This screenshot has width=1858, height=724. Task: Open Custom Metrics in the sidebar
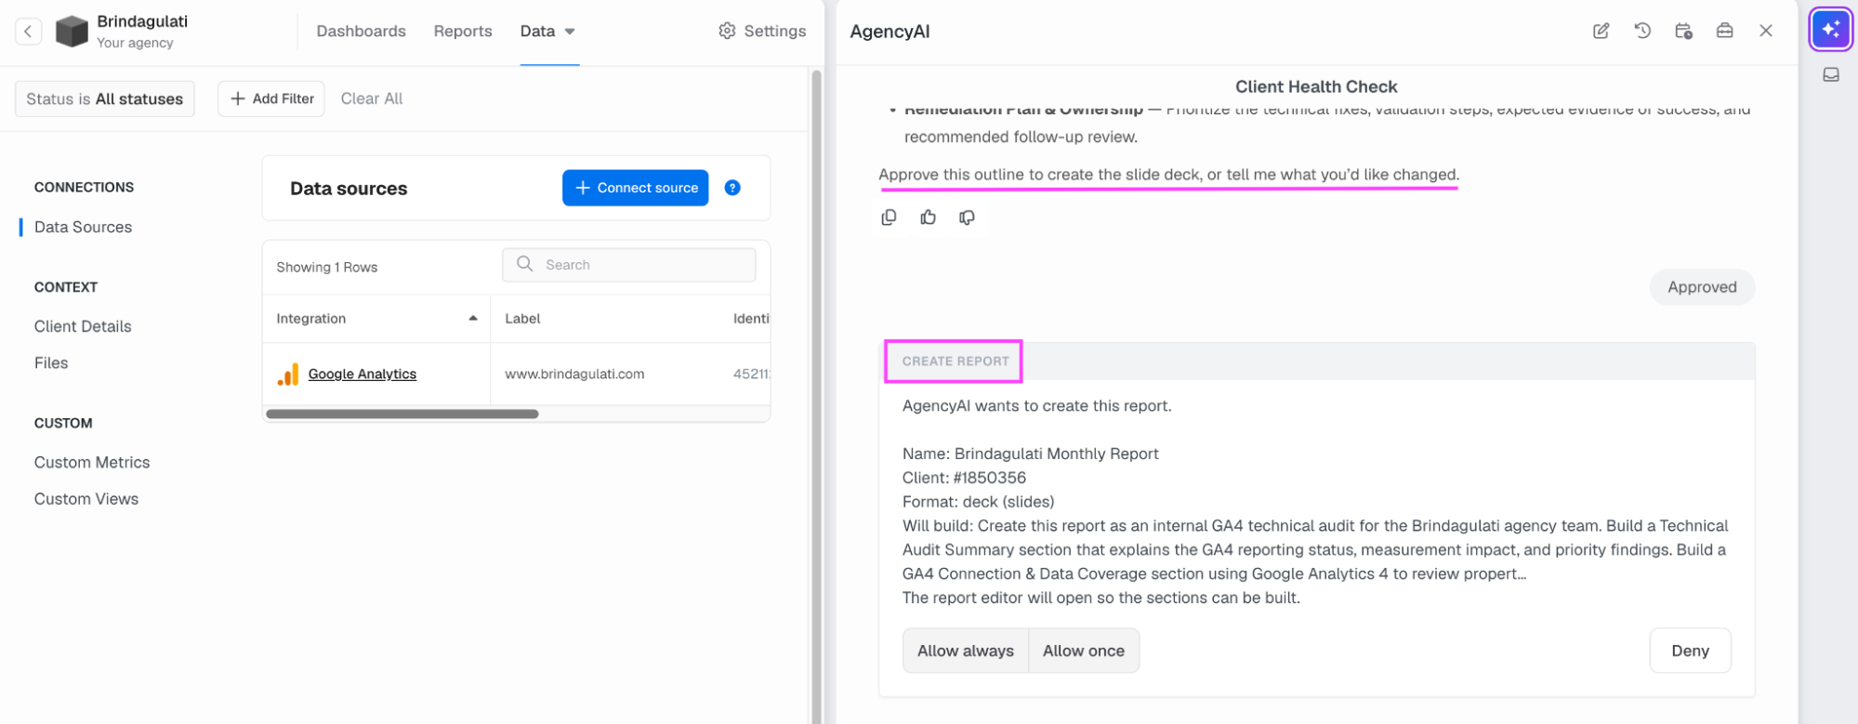(x=92, y=462)
